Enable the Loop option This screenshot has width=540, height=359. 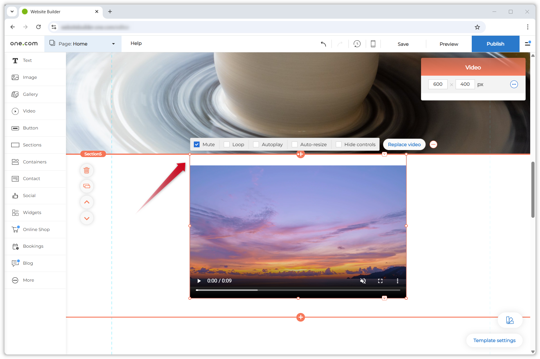226,144
